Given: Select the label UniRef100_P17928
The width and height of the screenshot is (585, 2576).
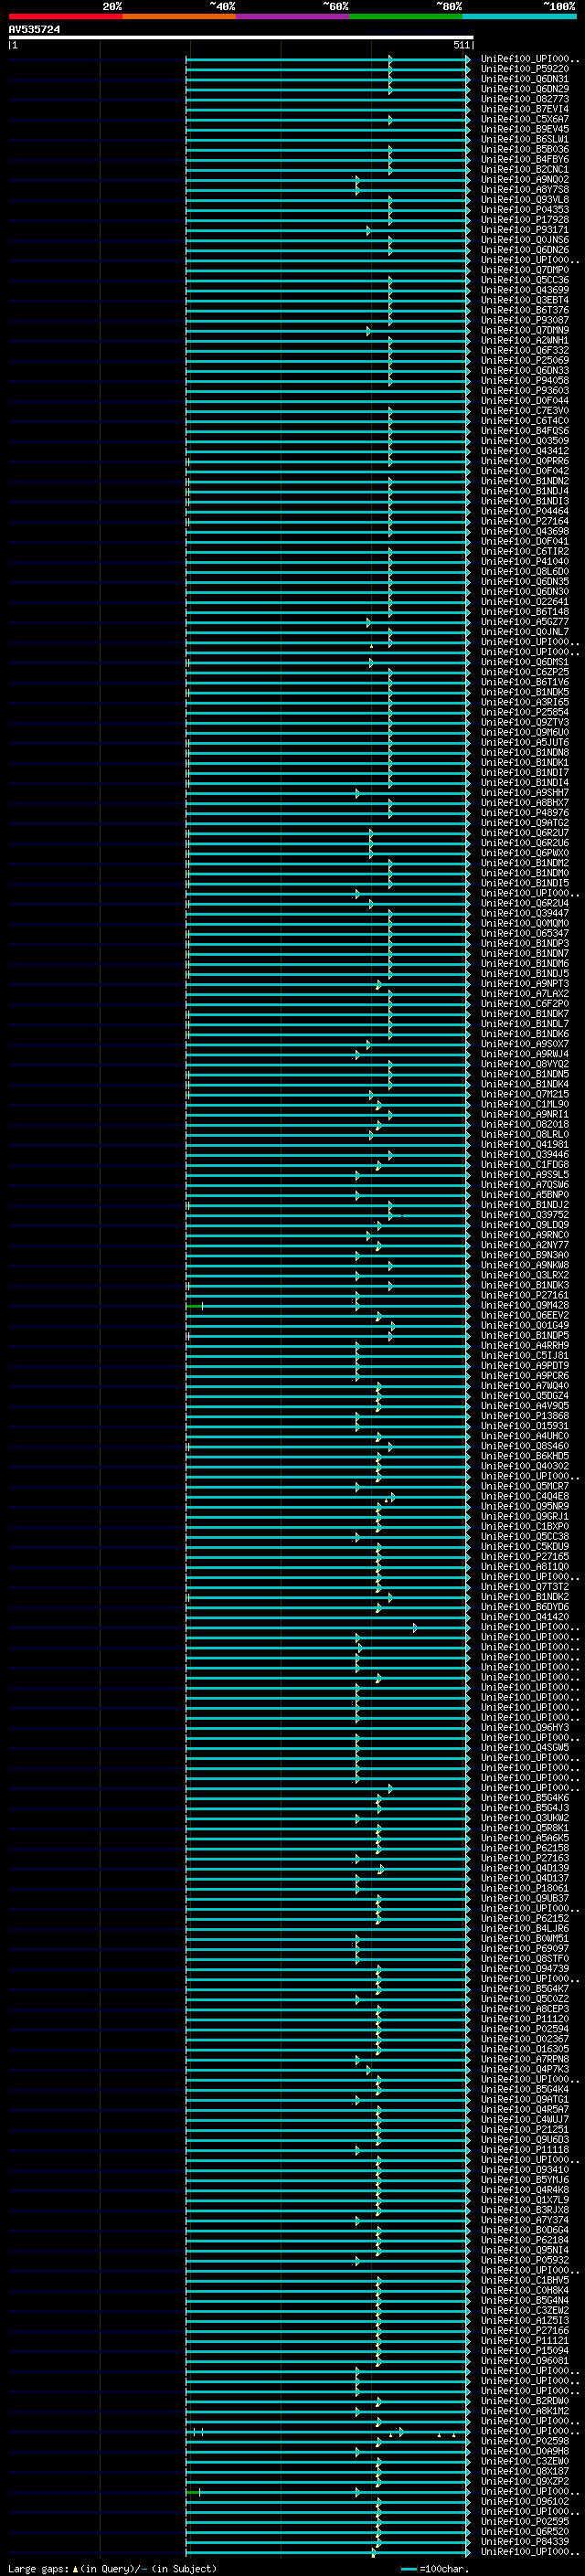Looking at the screenshot, I should (525, 220).
